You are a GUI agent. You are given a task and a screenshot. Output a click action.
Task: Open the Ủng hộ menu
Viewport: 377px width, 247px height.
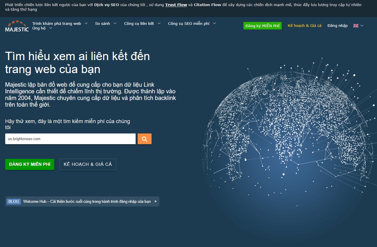click(39, 28)
